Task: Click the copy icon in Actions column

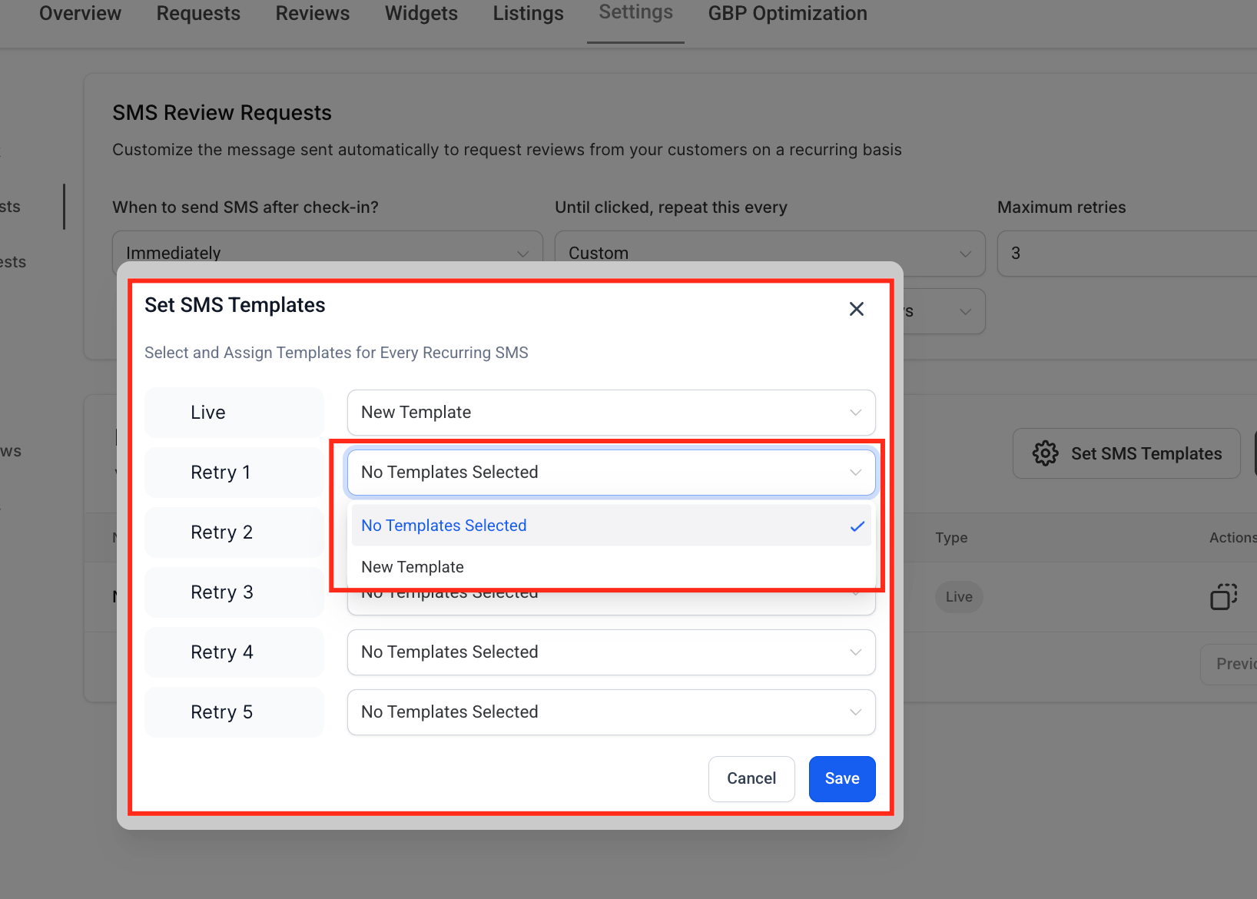Action: [1224, 596]
